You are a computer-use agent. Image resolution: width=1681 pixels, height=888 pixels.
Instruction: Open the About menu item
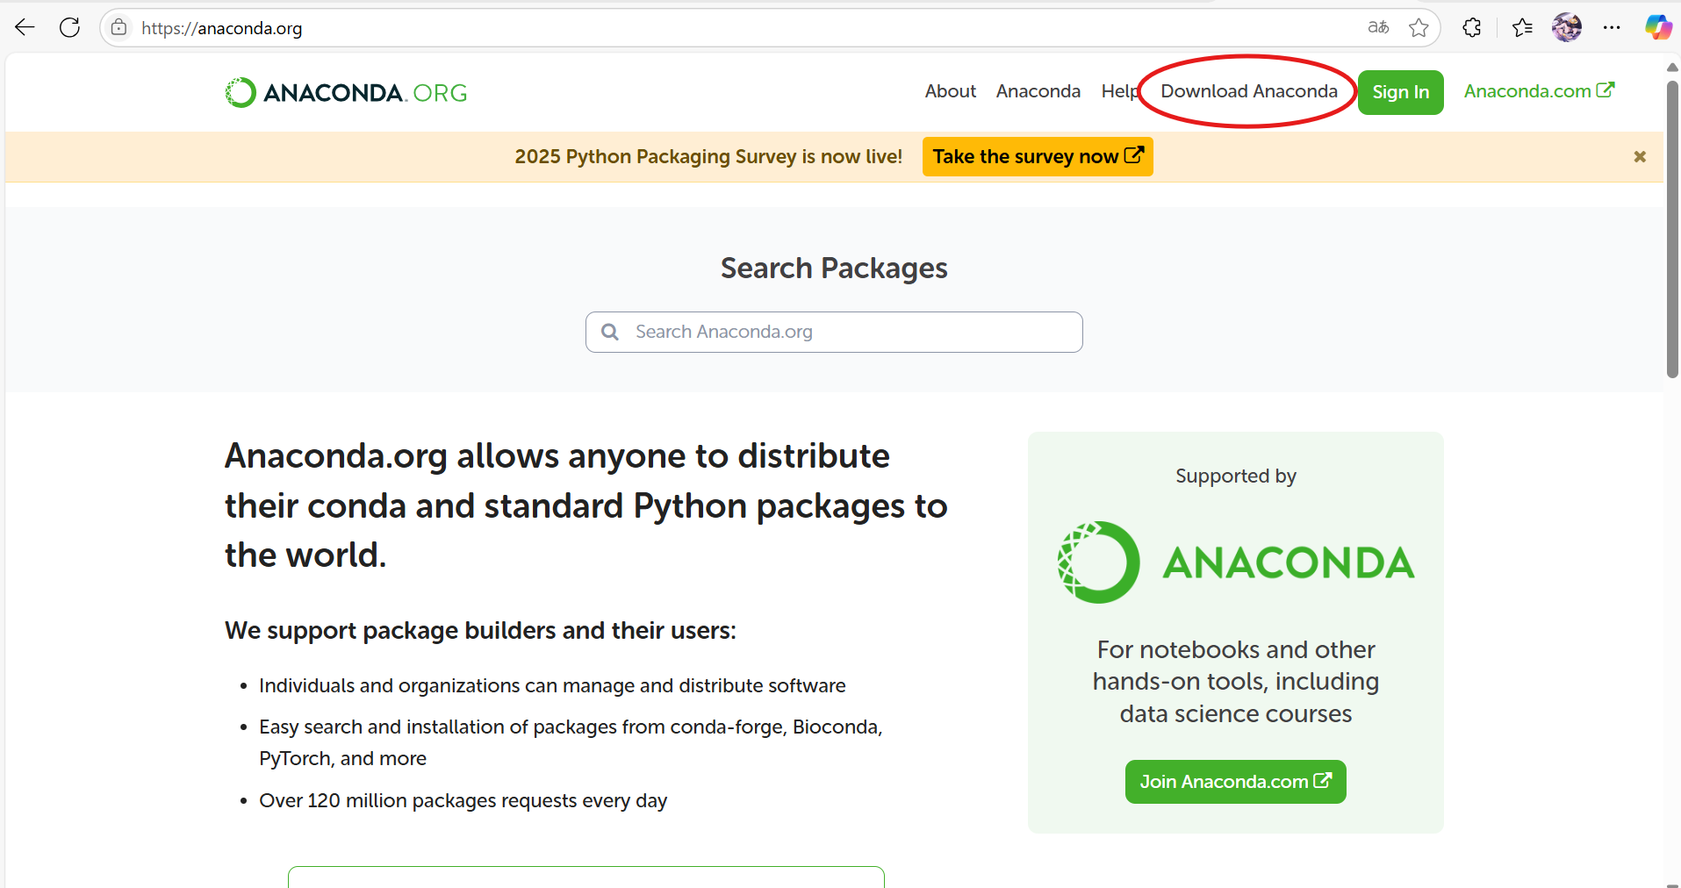[951, 91]
